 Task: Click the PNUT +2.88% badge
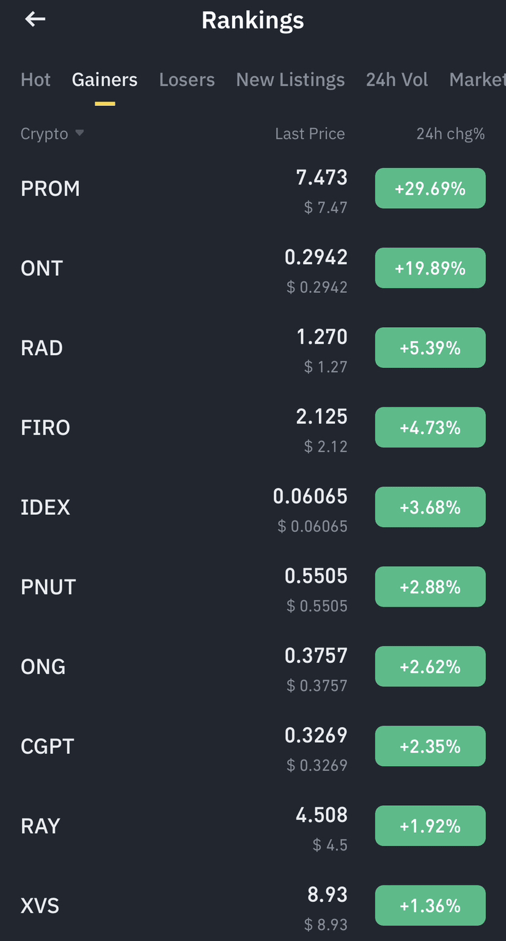point(430,587)
